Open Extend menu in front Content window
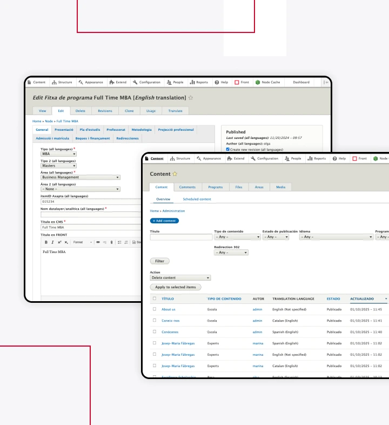389x425 pixels. (x=236, y=158)
